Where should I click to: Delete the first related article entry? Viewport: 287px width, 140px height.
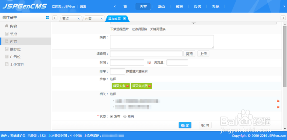[278, 101]
